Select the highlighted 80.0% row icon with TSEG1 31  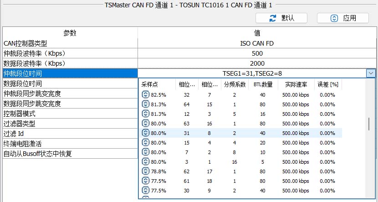(x=146, y=133)
